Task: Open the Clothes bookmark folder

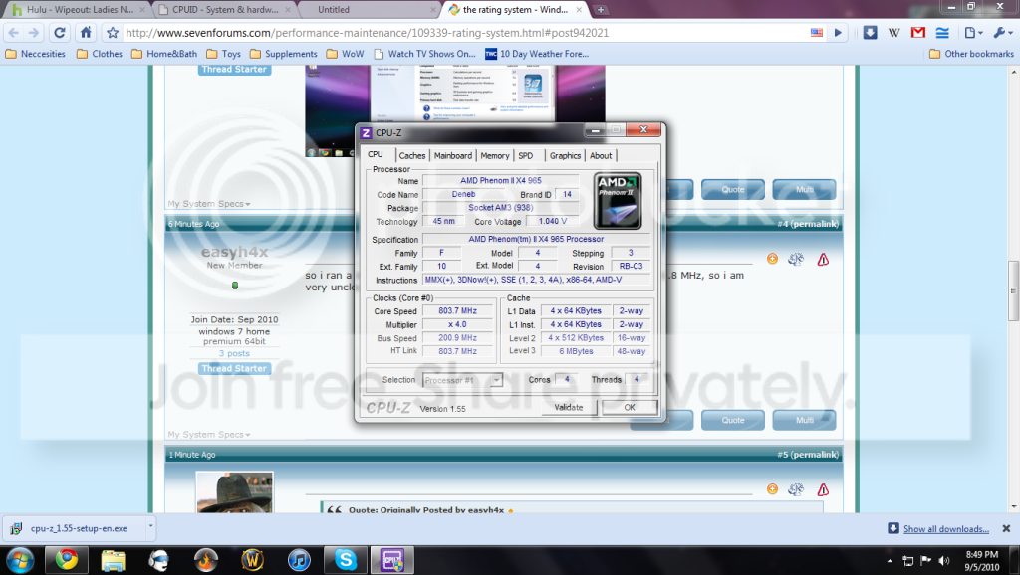Action: [x=100, y=54]
